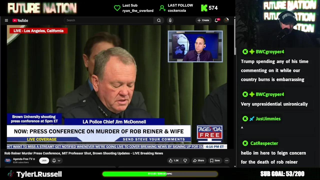
Task: Like the video with thumbs up
Action: 174,160
